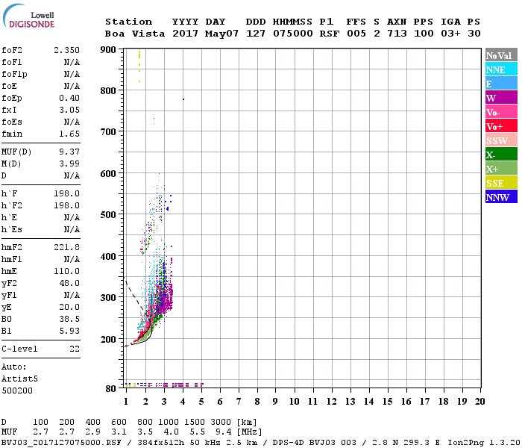The width and height of the screenshot is (522, 448).
Task: Select the MUF(D) value 9.37
Action: click(69, 152)
